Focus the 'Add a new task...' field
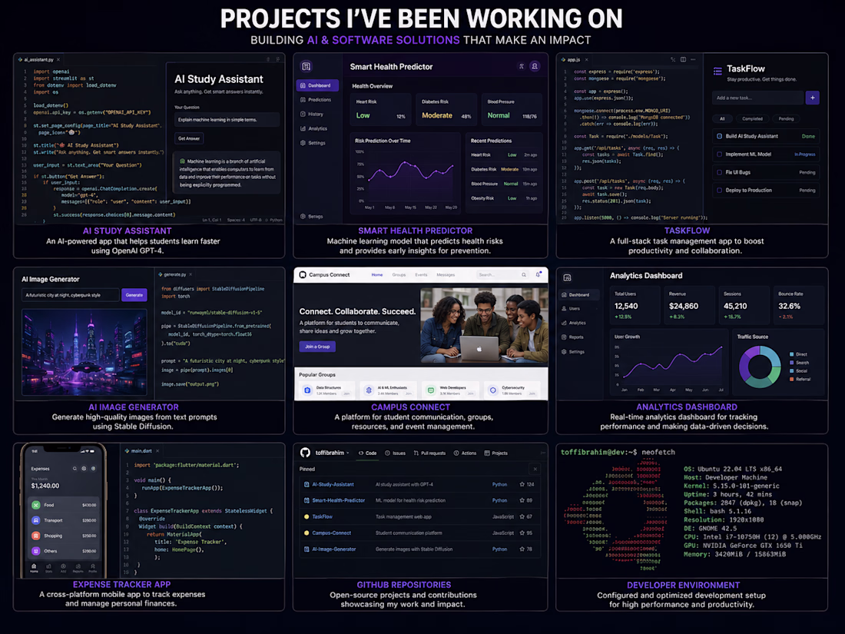This screenshot has width=845, height=634. pos(757,98)
